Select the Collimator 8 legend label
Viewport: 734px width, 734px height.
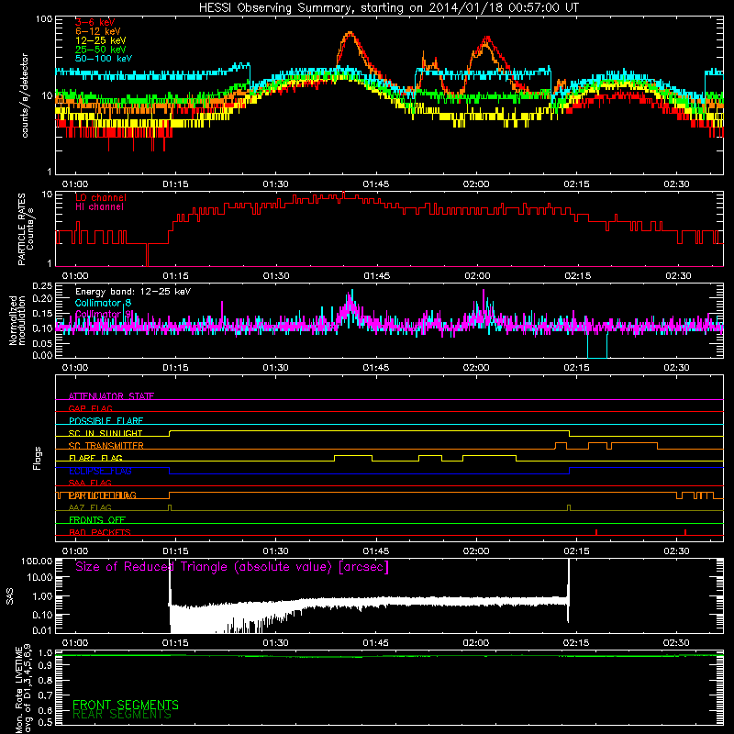103,303
